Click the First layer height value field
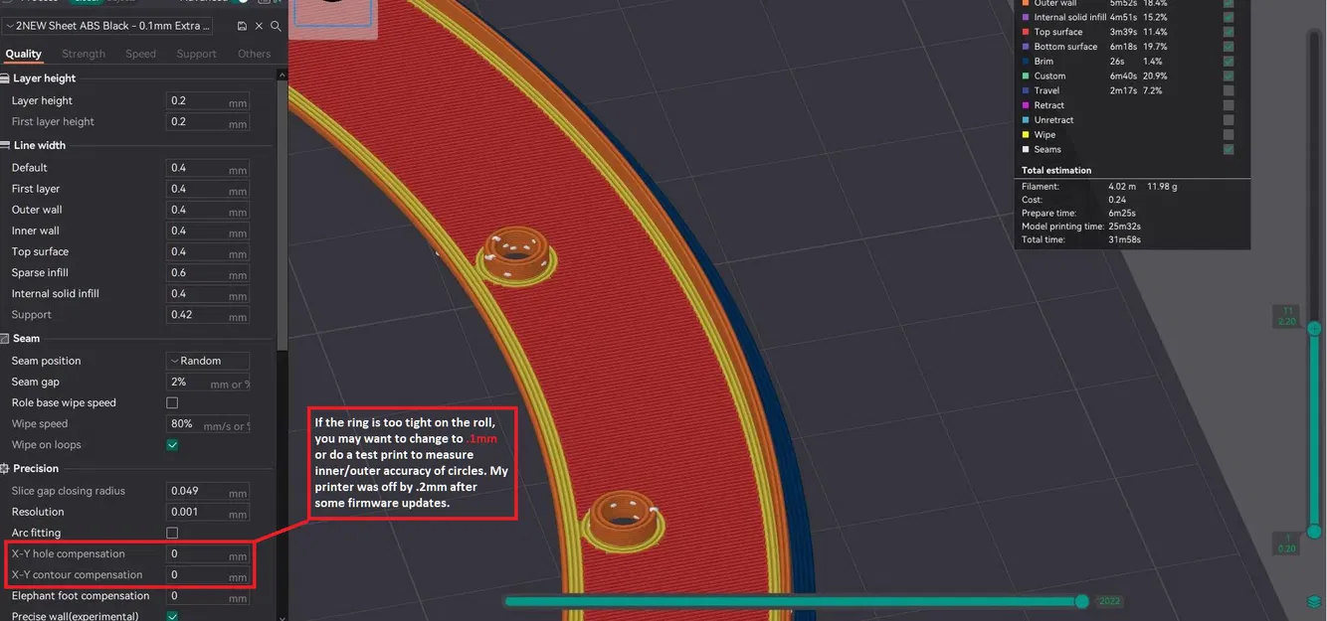Screen dimensions: 1327x621 [x=207, y=121]
